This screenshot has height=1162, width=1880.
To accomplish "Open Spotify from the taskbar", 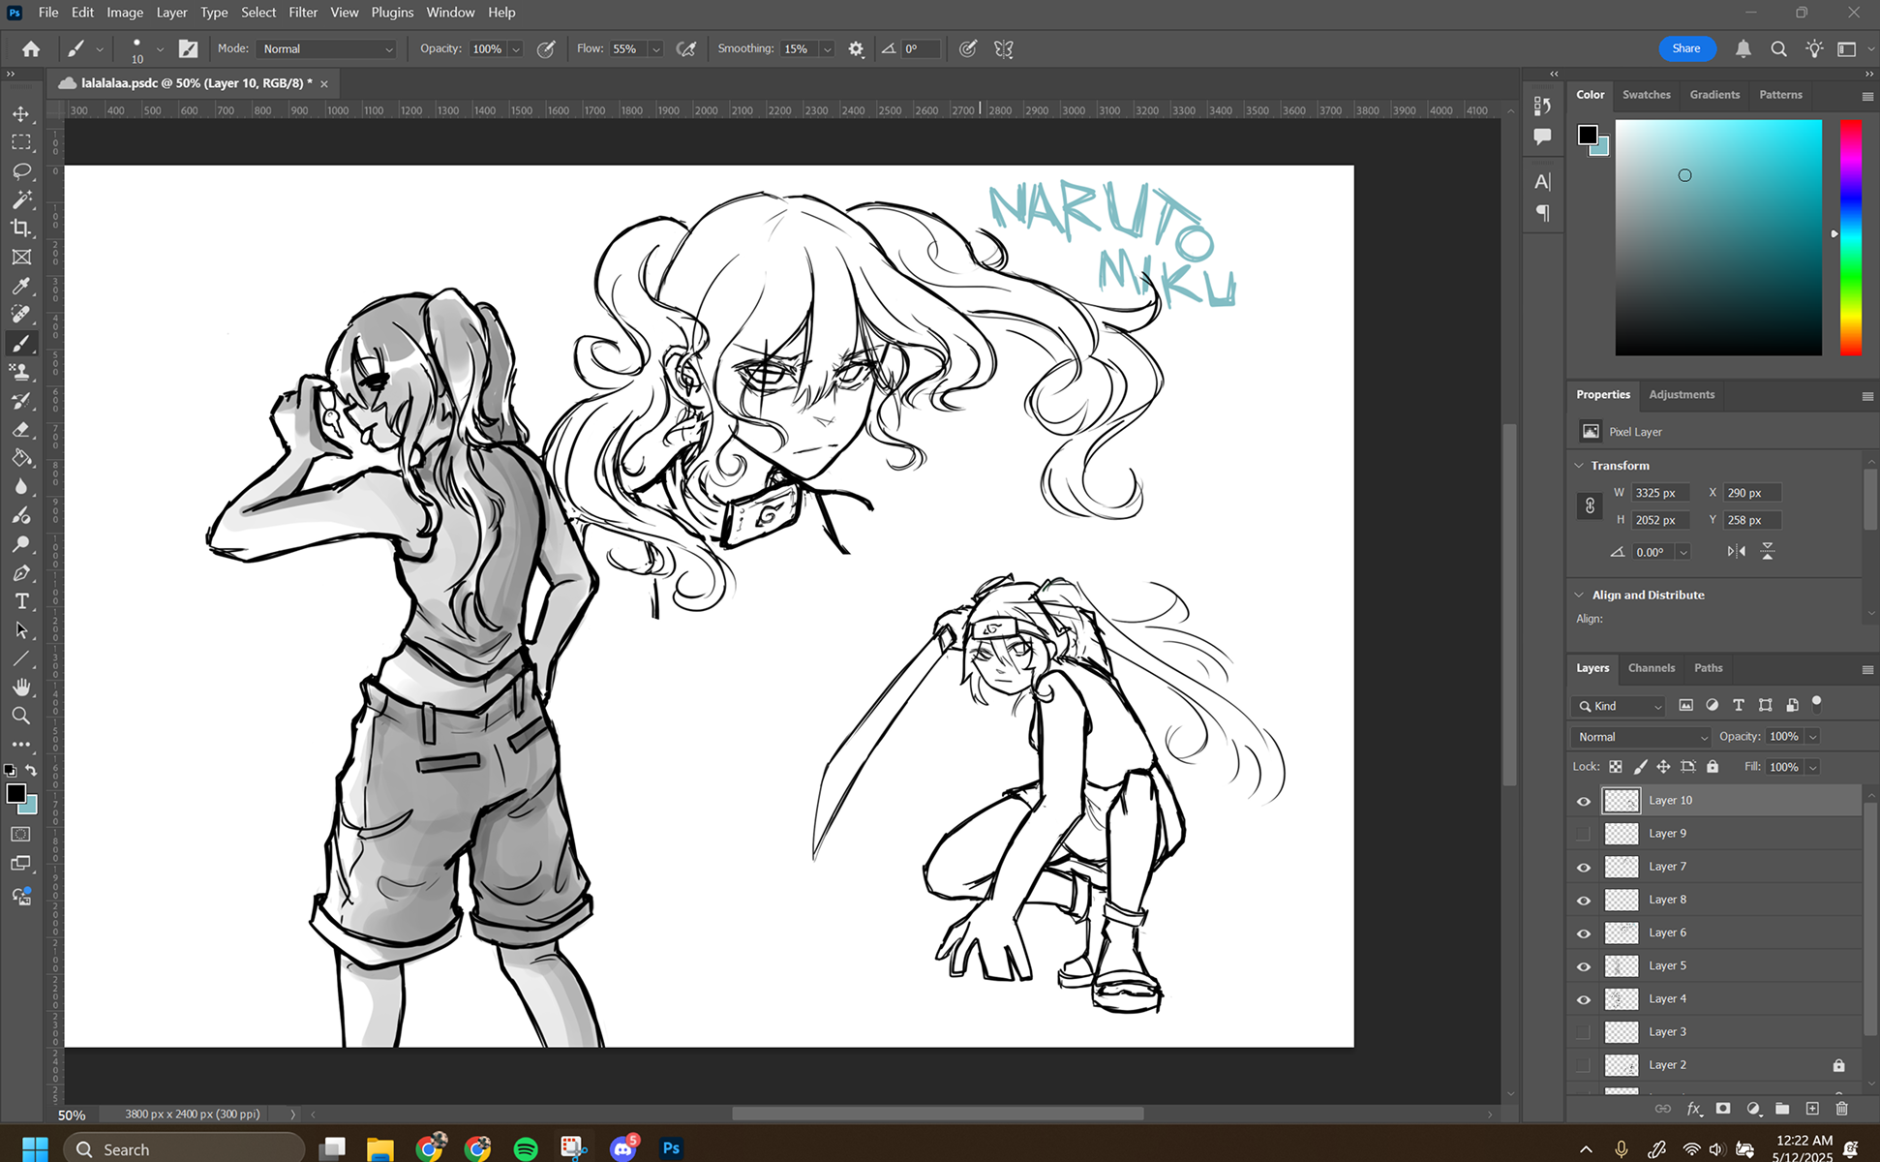I will click(x=526, y=1148).
